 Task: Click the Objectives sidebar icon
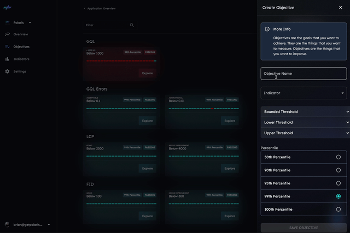(7, 47)
